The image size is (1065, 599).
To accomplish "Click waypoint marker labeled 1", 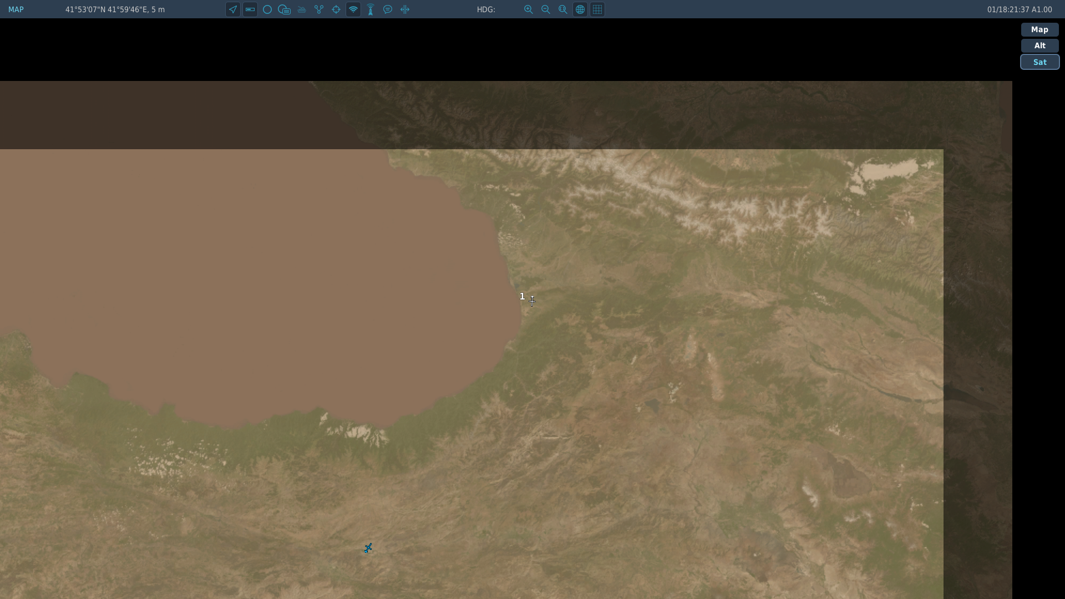I will point(522,296).
